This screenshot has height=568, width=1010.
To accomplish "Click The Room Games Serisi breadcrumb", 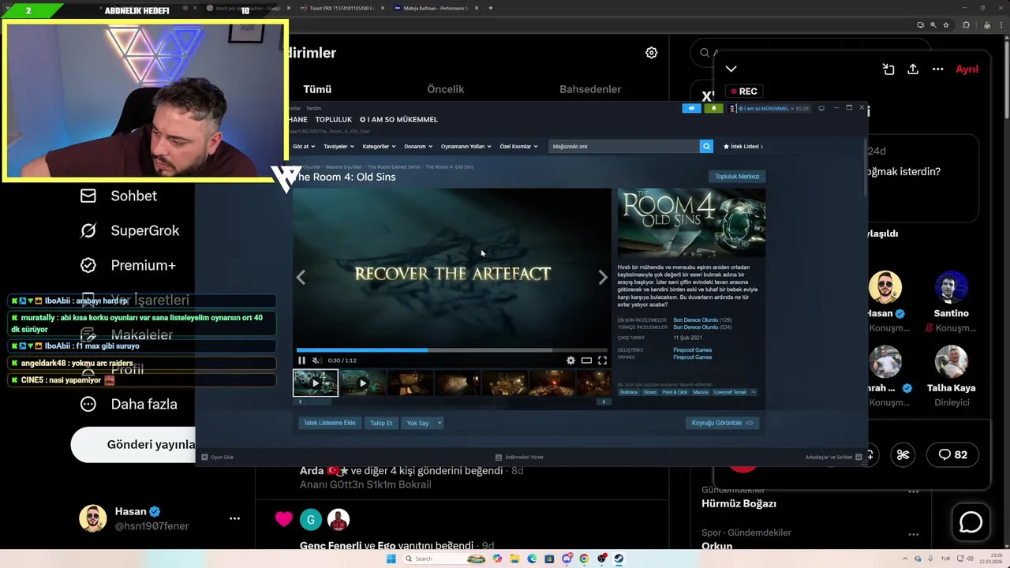I will [393, 167].
